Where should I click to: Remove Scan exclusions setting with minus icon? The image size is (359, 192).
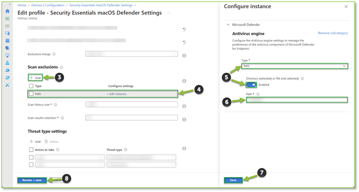click(x=184, y=81)
